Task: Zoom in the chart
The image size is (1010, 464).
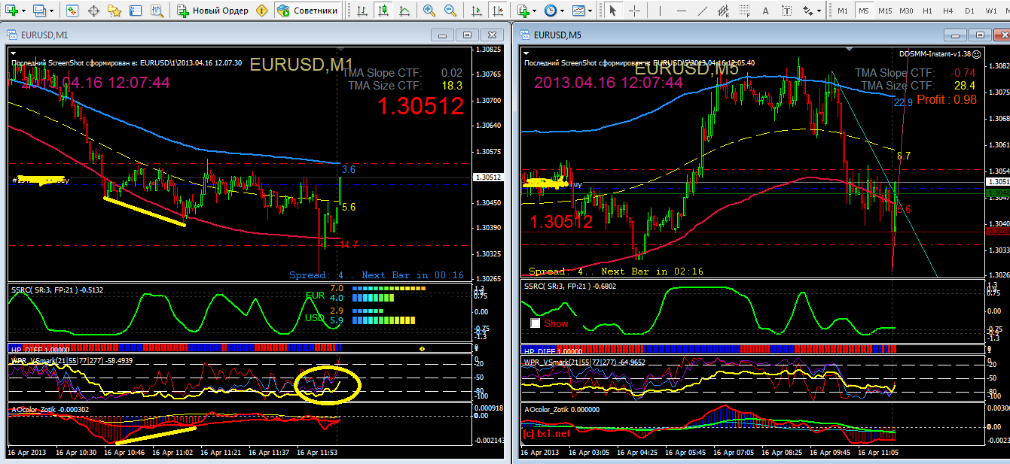Action: 429,11
